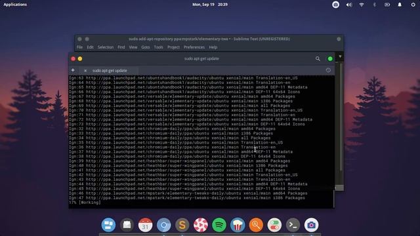The height and width of the screenshot is (236, 420).
Task: Open the multitasking view dock icon
Action: [108, 225]
